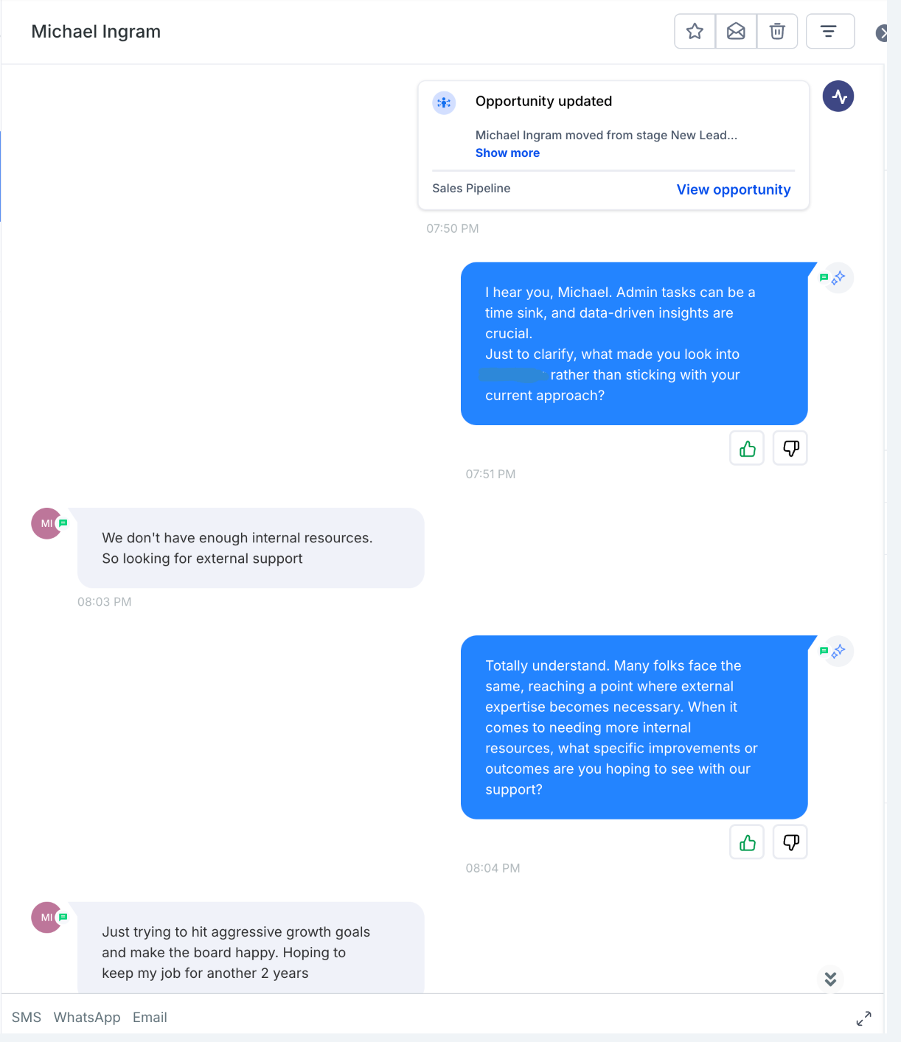Click AI sparkle icon on second blue message
Viewport: 901px width, 1042px height.
click(838, 651)
